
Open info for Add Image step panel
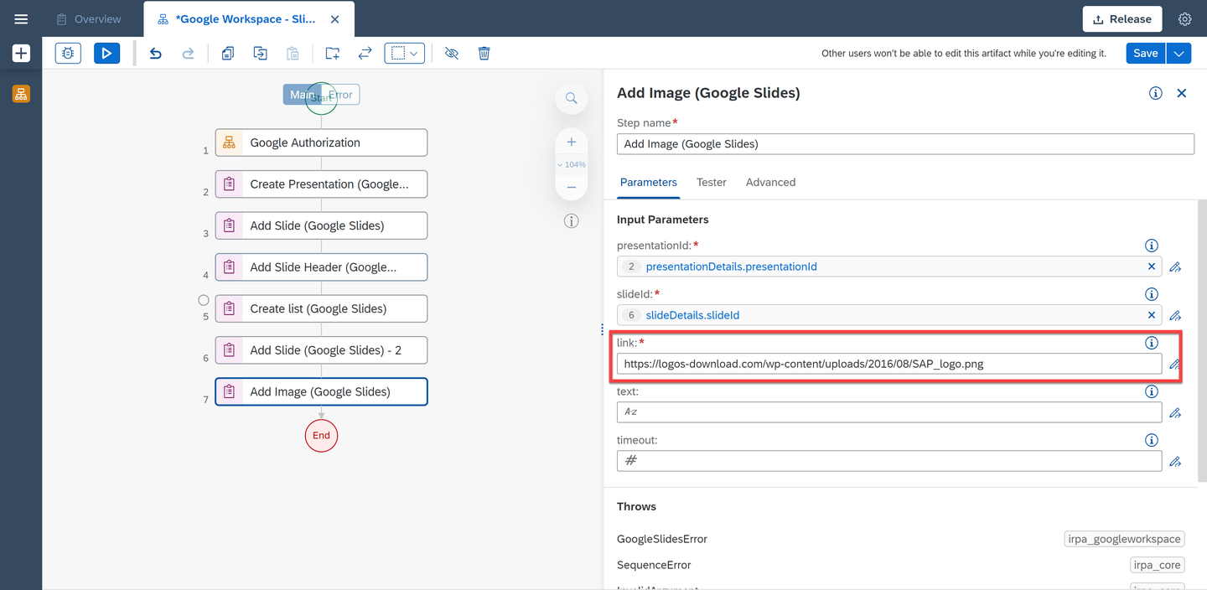[x=1155, y=93]
